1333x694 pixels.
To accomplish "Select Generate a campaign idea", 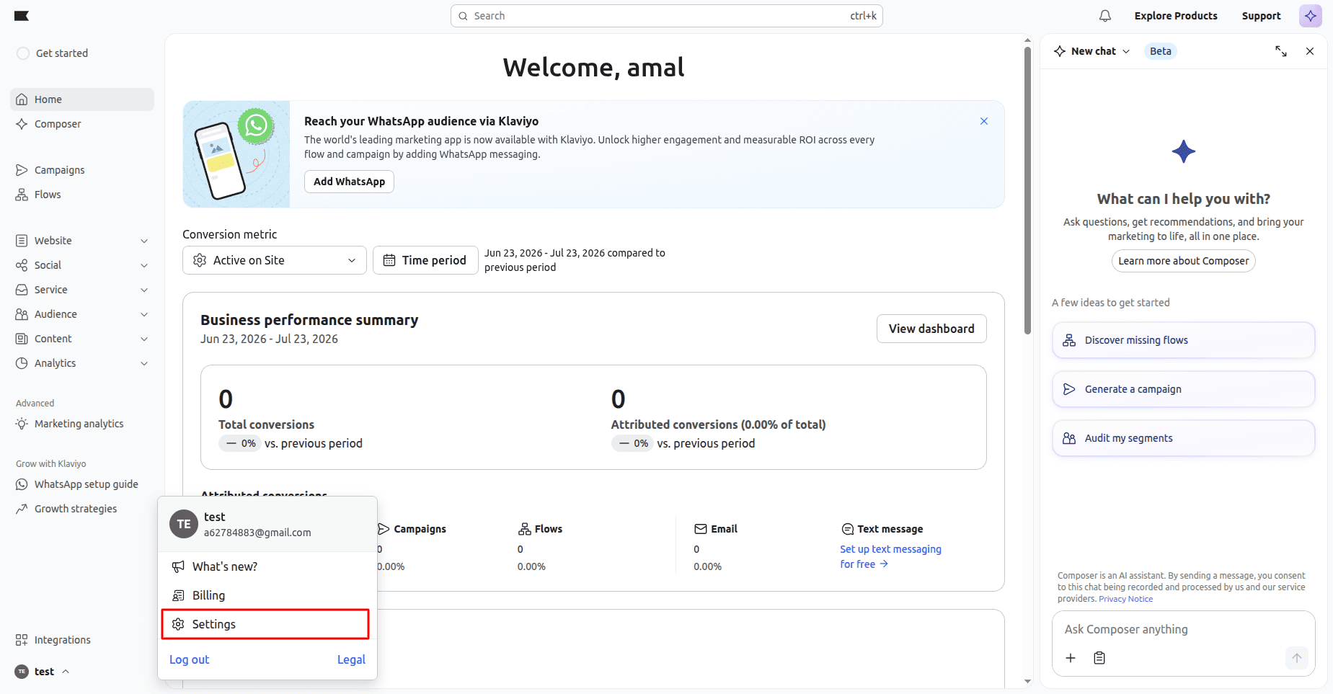I will click(1184, 389).
